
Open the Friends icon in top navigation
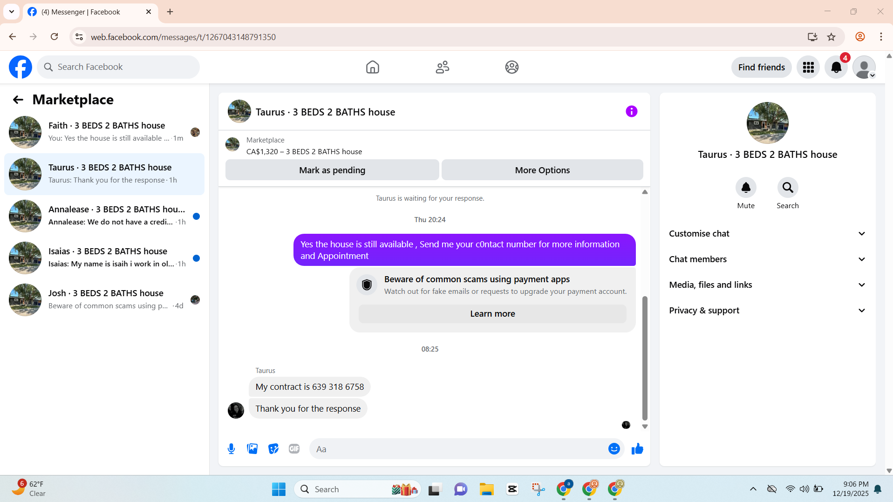pos(442,67)
